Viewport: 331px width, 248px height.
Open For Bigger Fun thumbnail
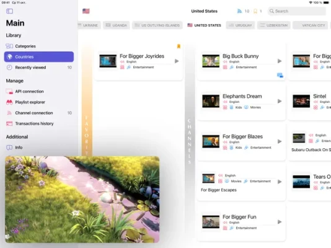[211, 221]
